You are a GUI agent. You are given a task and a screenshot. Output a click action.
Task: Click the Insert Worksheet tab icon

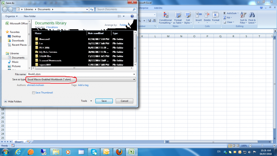point(29,142)
